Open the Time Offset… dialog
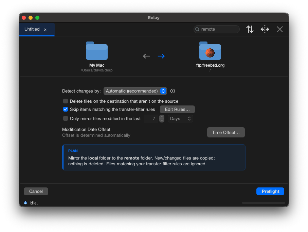This screenshot has width=308, height=232. click(x=226, y=132)
